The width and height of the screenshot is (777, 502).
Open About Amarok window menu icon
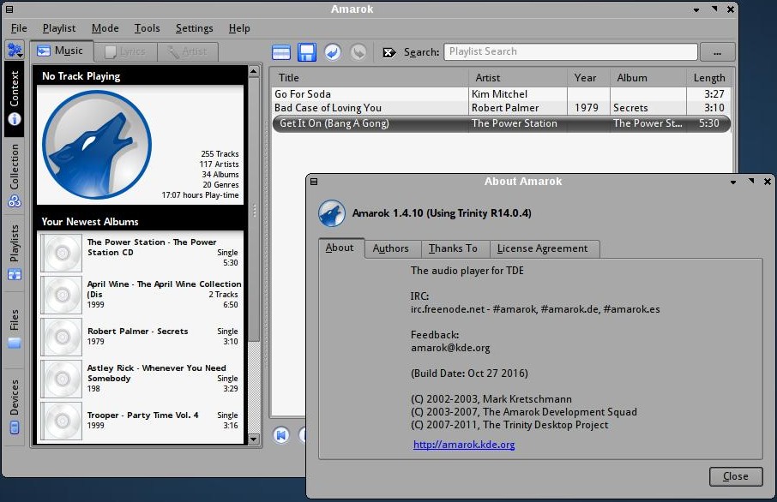(314, 182)
